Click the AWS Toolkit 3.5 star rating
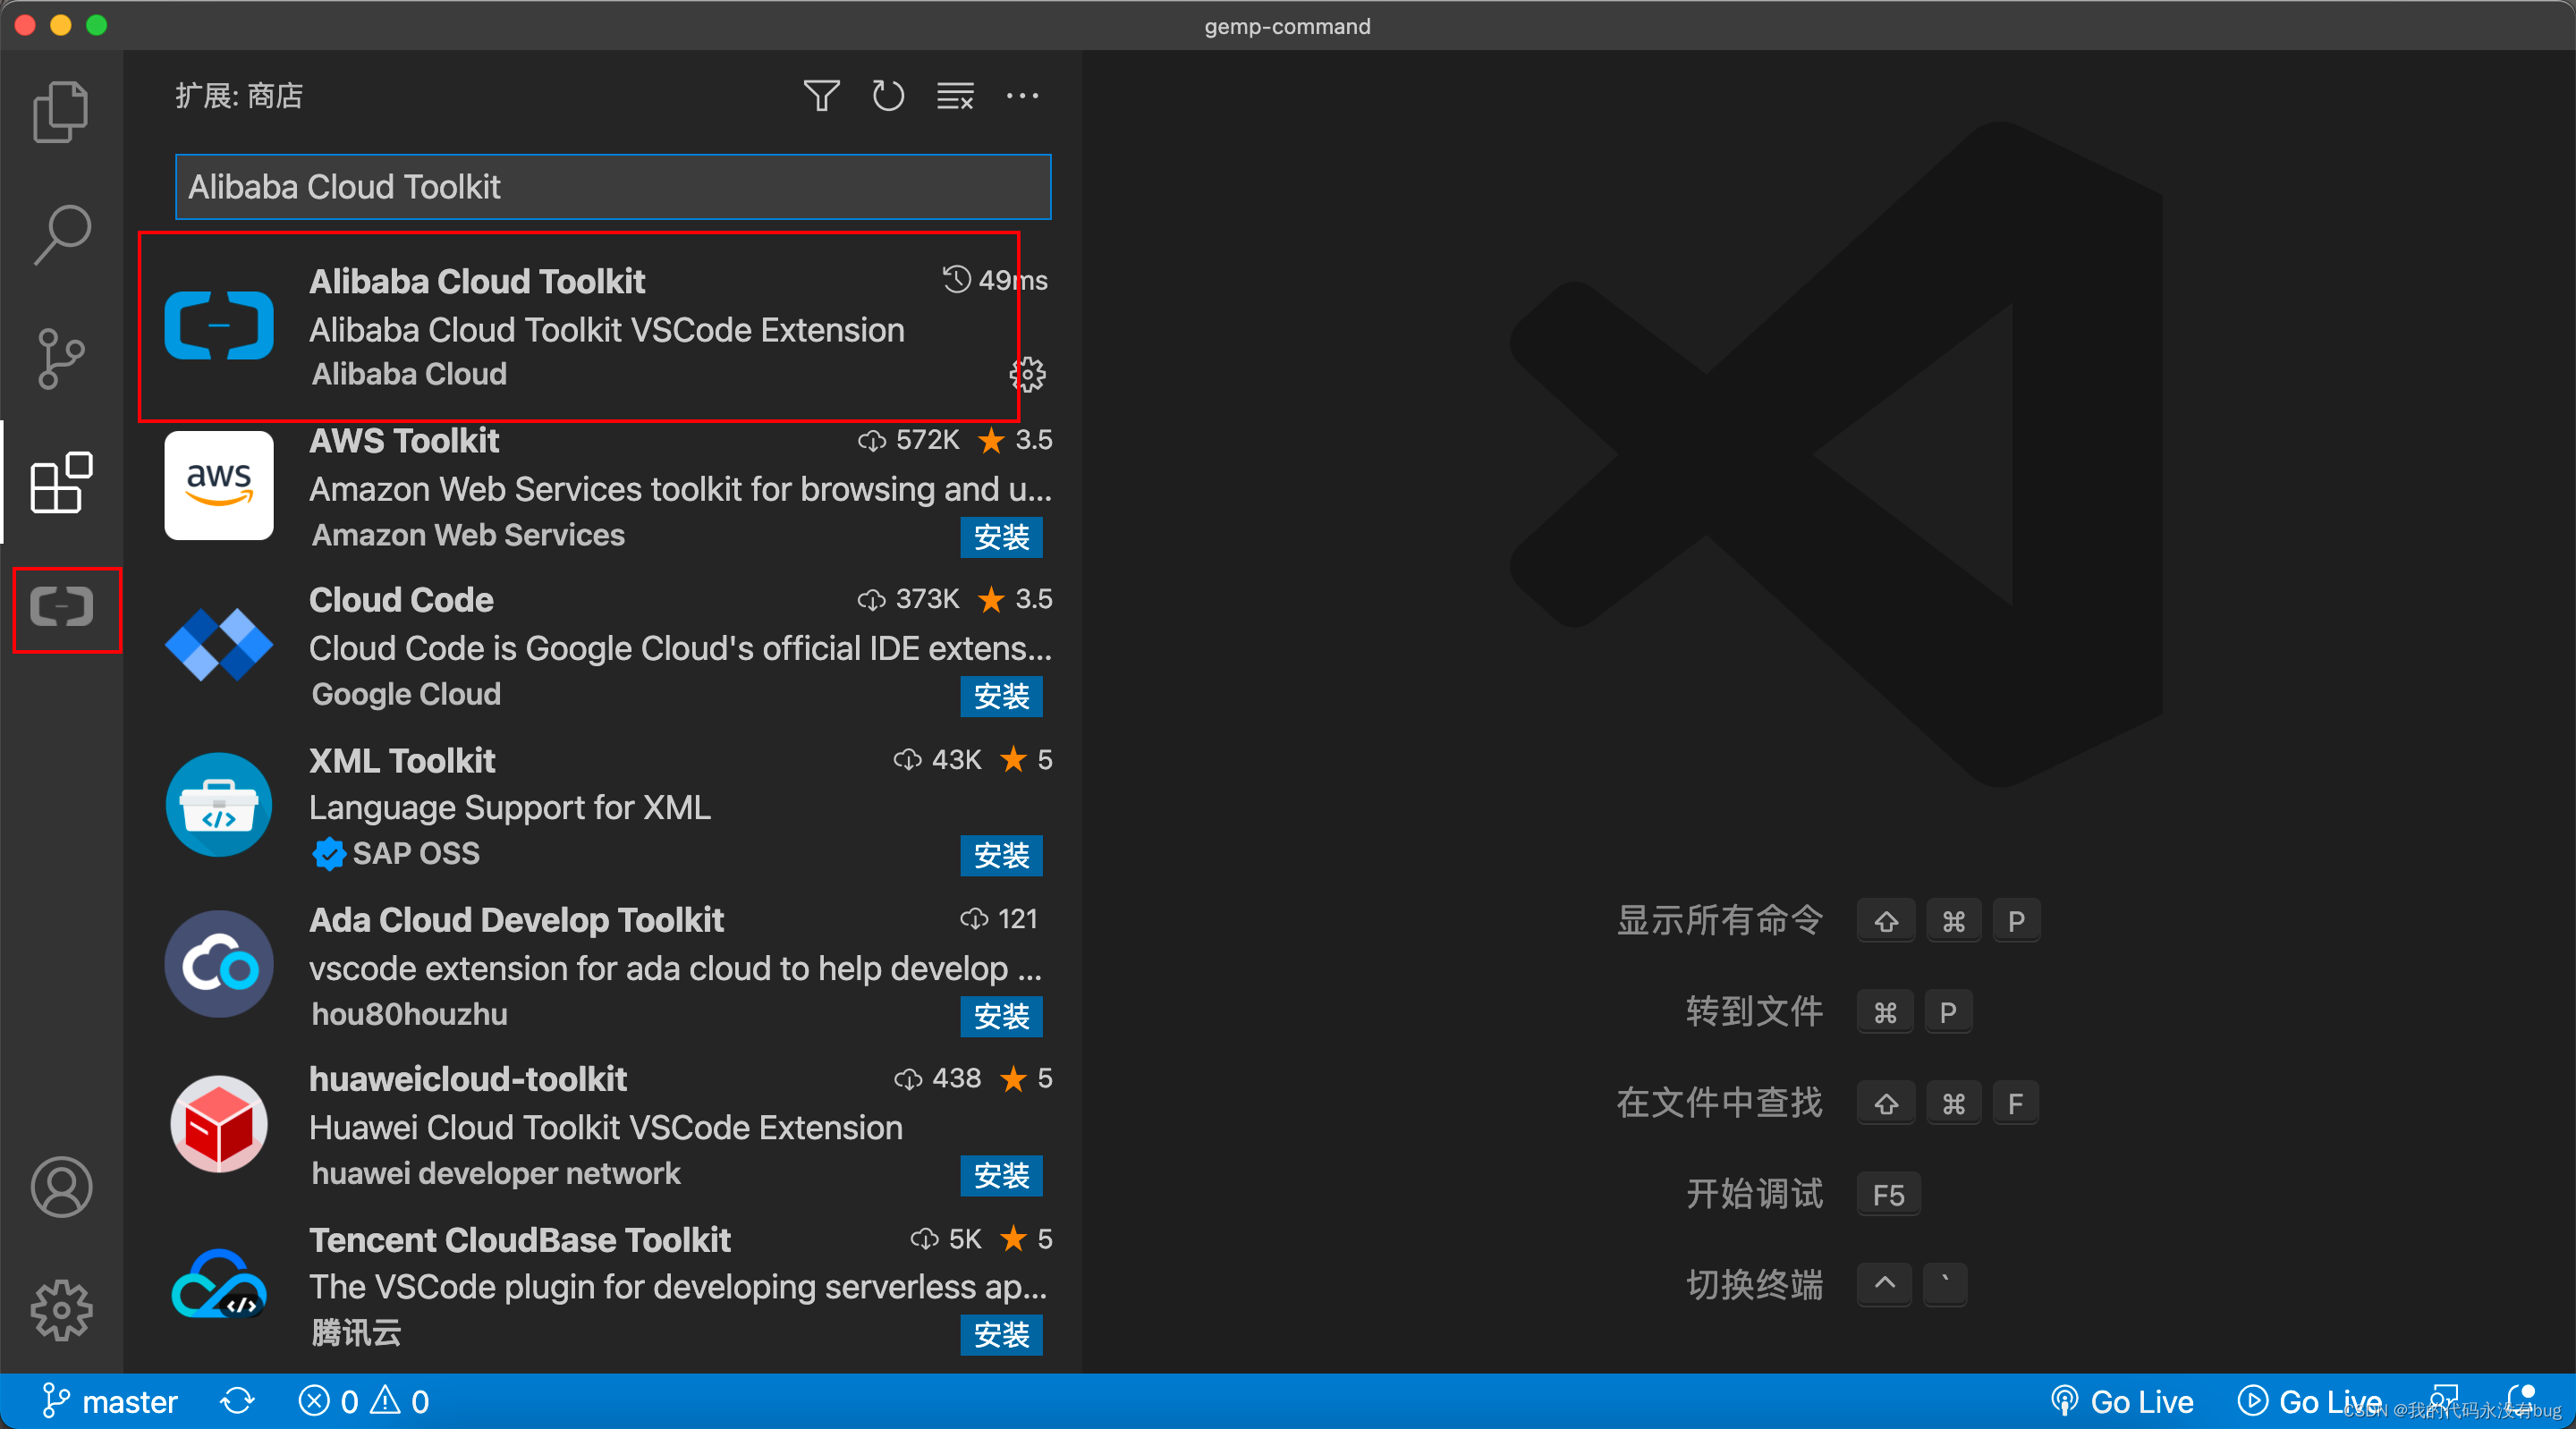 [1015, 440]
